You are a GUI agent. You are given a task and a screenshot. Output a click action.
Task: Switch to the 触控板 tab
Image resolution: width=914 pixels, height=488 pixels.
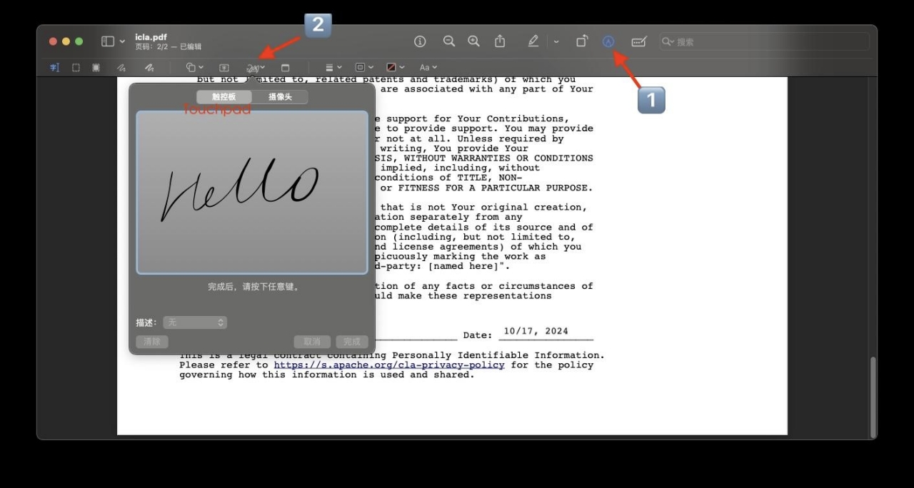224,97
